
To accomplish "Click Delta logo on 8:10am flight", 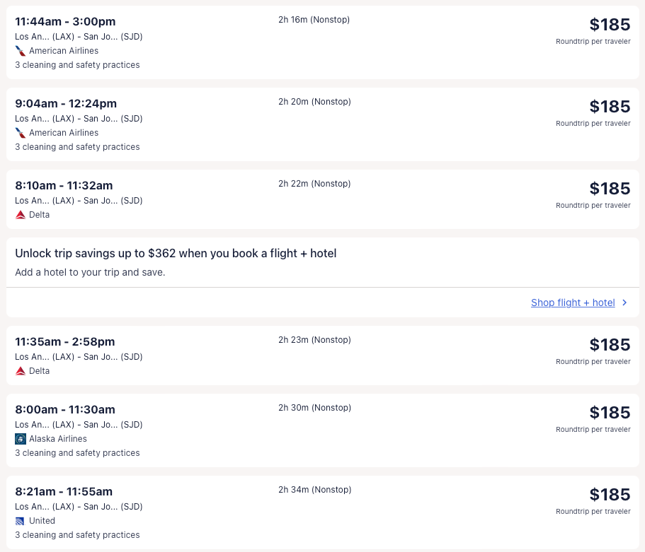I will [x=21, y=215].
